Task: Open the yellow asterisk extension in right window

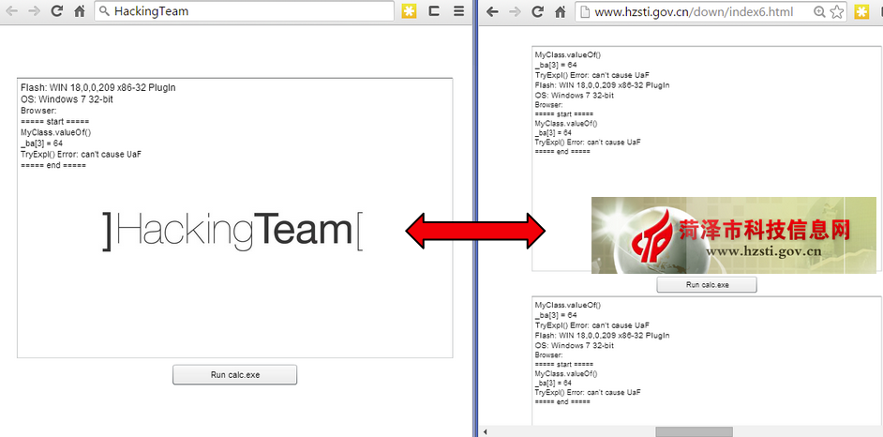Action: click(x=862, y=11)
